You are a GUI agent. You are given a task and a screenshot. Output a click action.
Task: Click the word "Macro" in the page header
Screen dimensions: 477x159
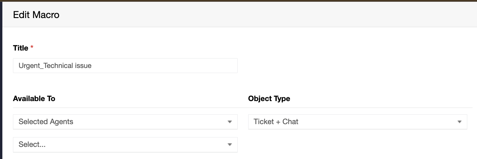(x=46, y=15)
